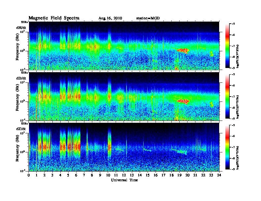Click hour tick label 18 on time axis
Viewport: 261px width, 201px height.
pos(171,175)
